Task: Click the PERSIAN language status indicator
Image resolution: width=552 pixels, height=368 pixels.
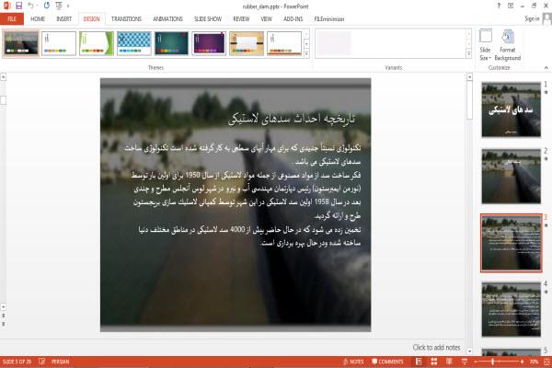Action: tap(60, 362)
